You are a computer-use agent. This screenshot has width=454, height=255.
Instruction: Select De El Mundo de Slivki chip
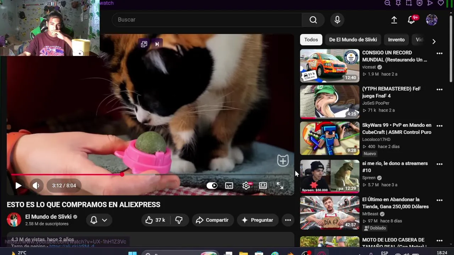coord(353,40)
